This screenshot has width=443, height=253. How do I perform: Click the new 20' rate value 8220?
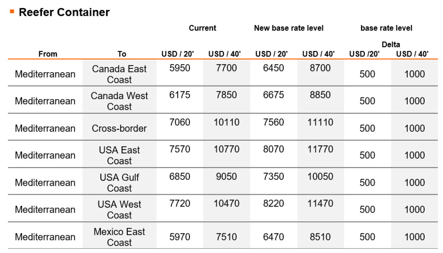pos(273,203)
